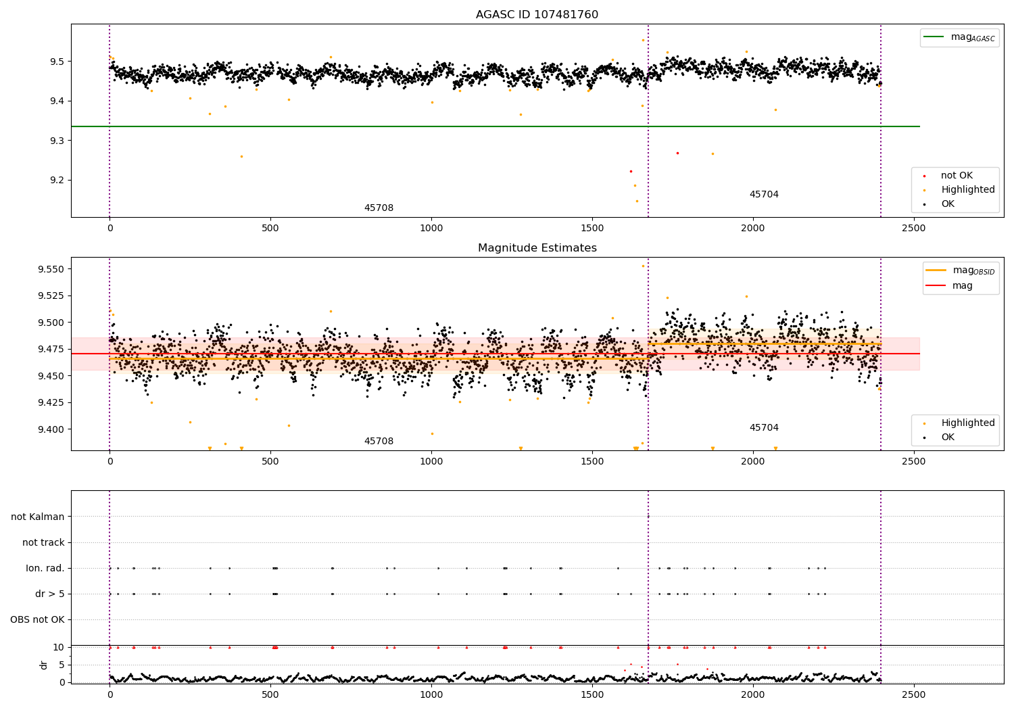Click the 'not track' axis label
The image size is (1014, 710).
pos(43,542)
